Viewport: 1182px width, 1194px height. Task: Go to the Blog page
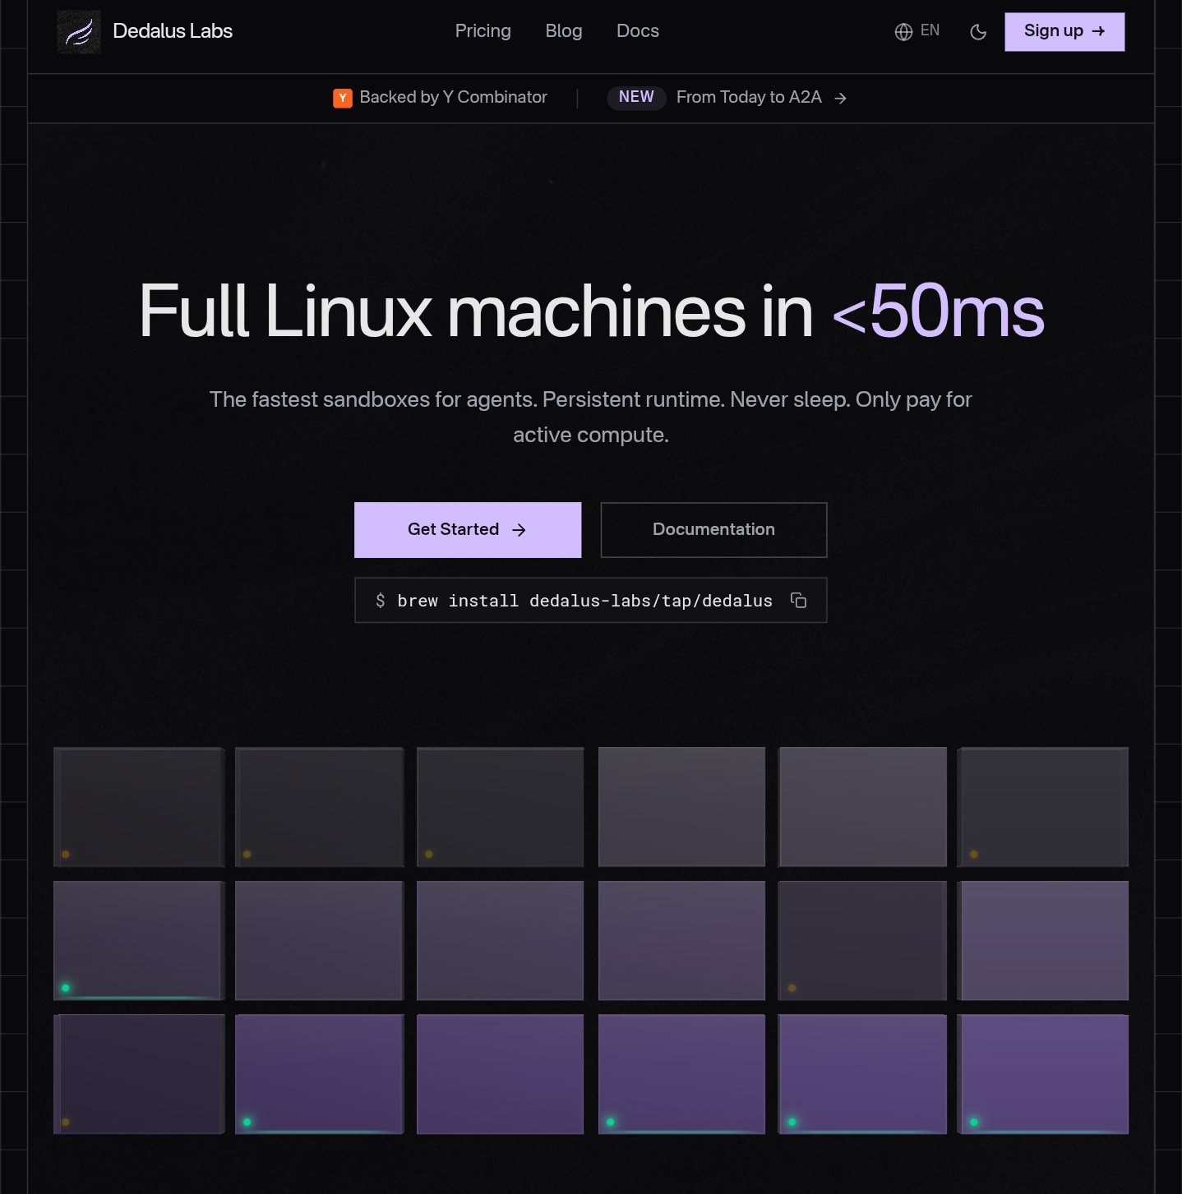click(563, 31)
